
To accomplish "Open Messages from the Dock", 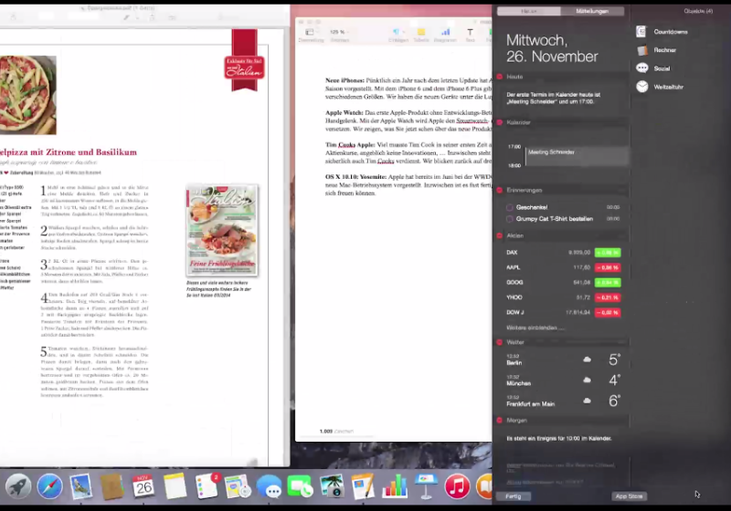I will click(269, 486).
